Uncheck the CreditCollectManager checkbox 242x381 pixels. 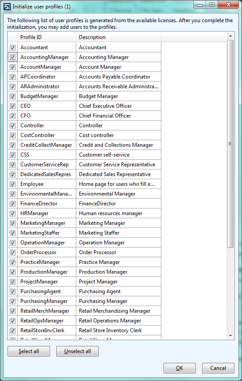point(12,145)
